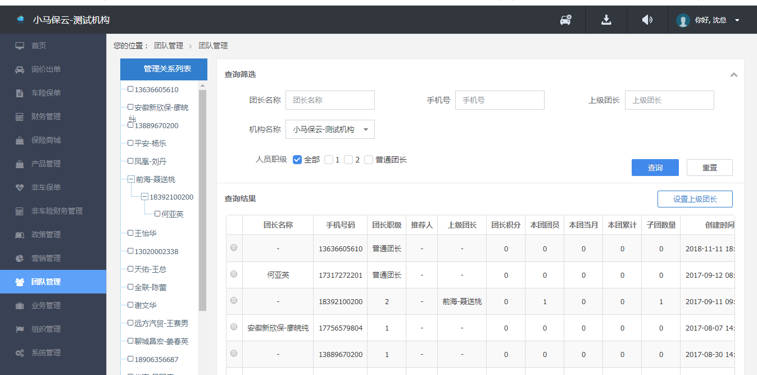
Task: Enable the 普通团长 checkbox
Action: tap(369, 160)
